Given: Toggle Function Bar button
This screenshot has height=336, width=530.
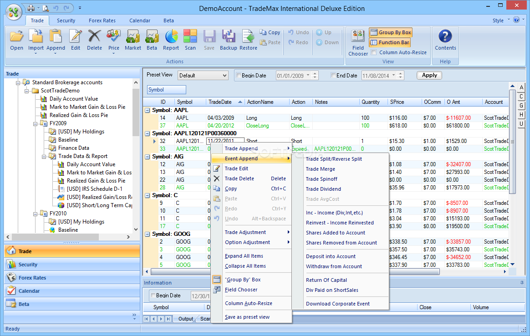Looking at the screenshot, I should (x=390, y=42).
